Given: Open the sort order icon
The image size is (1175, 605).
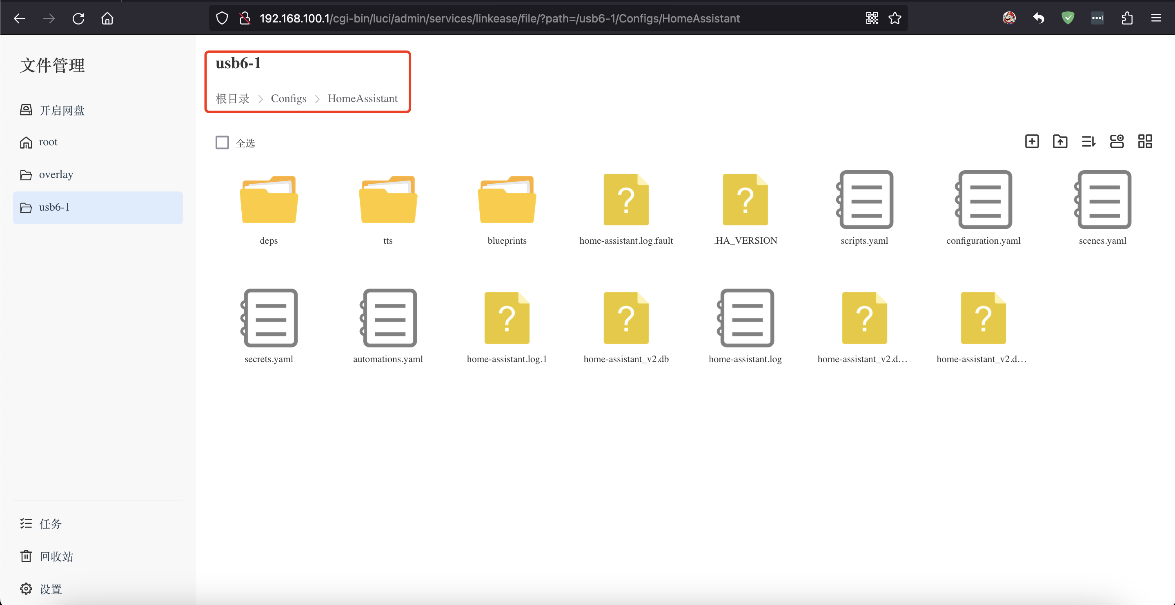Looking at the screenshot, I should (x=1088, y=141).
